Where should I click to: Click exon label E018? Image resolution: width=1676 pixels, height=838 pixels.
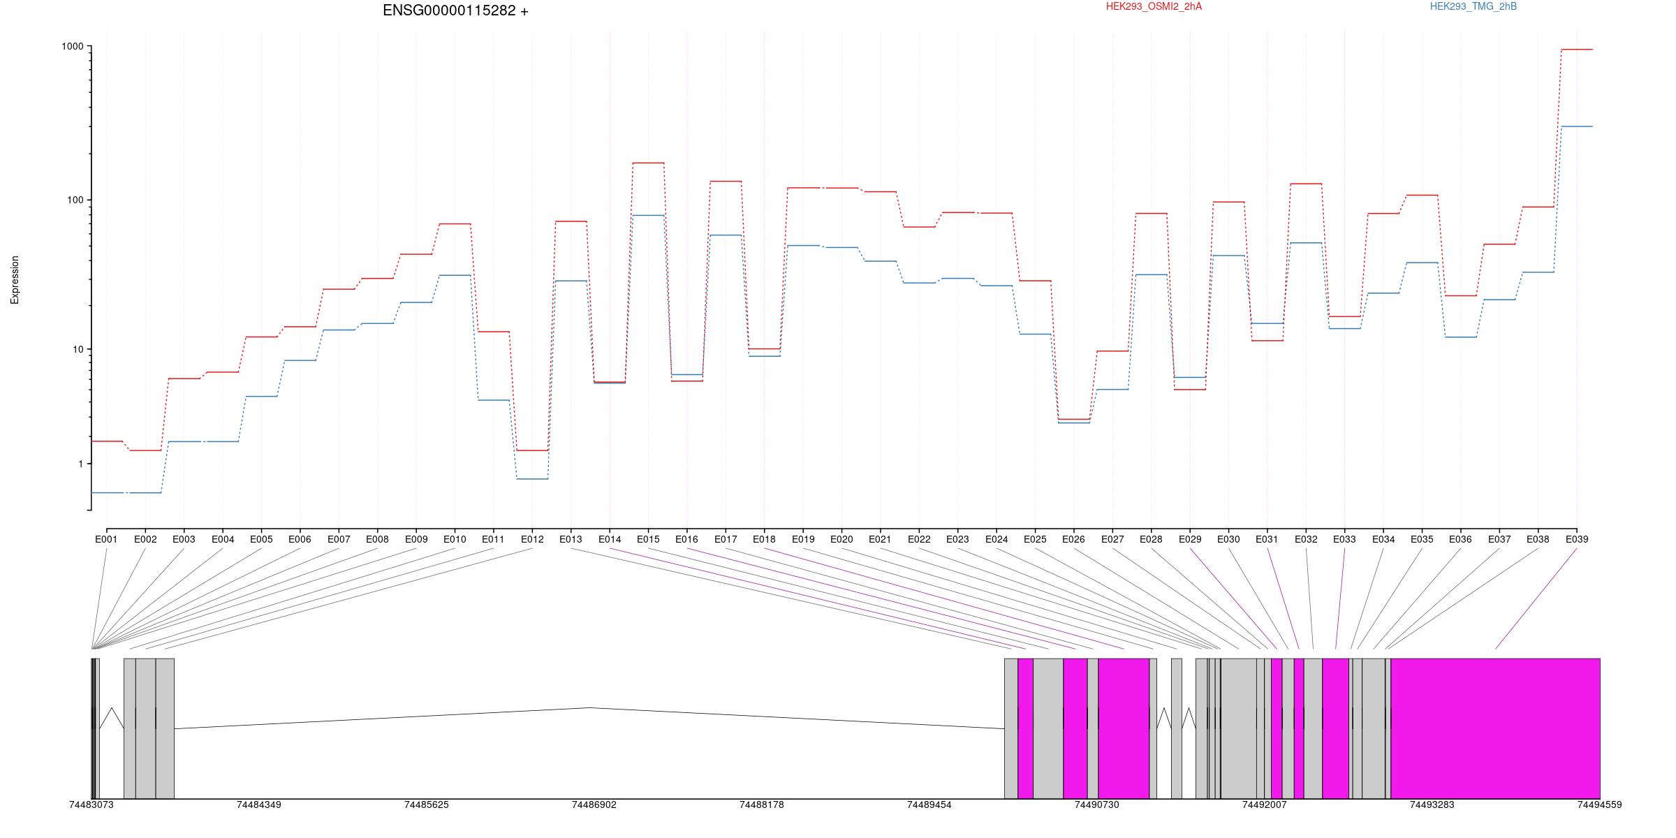click(x=764, y=539)
